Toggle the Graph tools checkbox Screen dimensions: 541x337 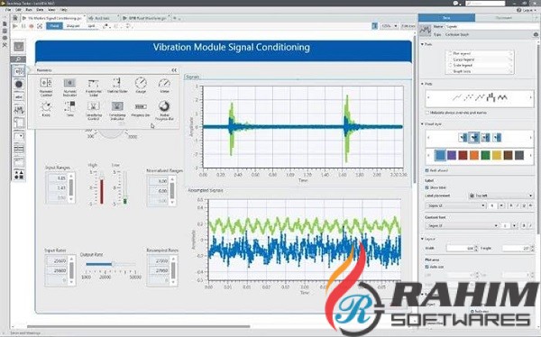(x=450, y=71)
